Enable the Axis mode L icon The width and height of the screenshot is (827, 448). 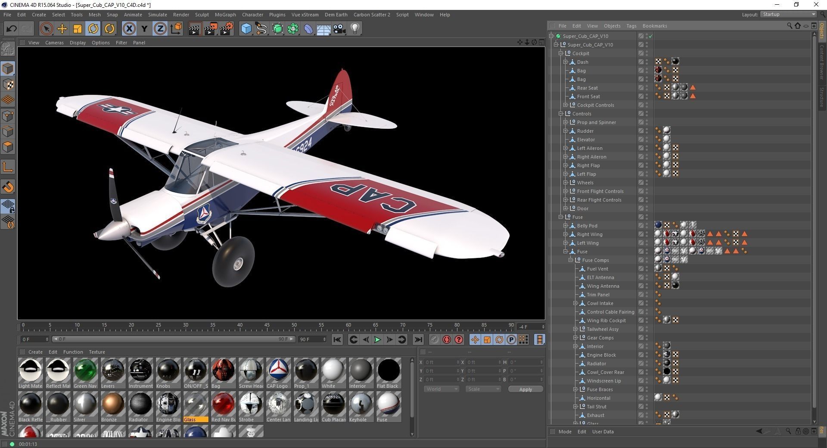tap(8, 167)
